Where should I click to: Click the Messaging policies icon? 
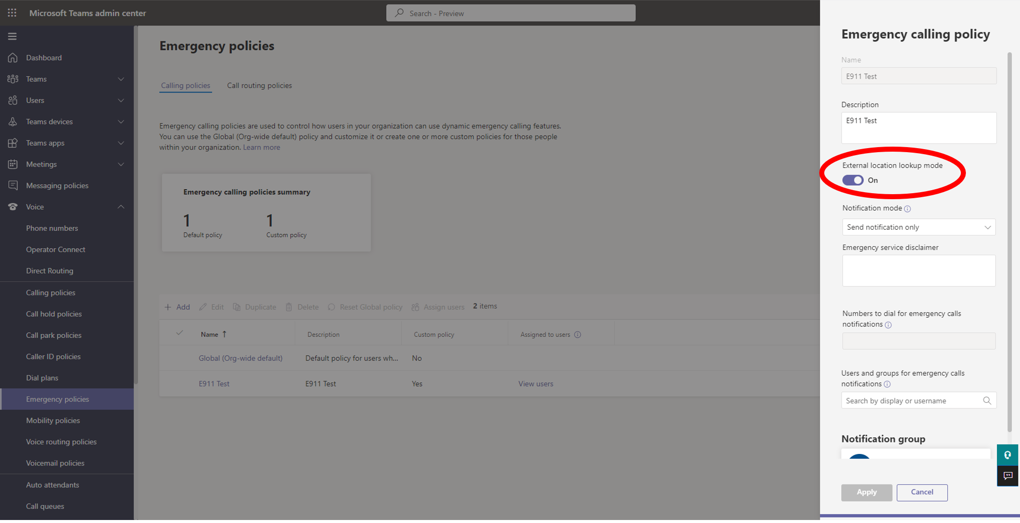click(13, 186)
